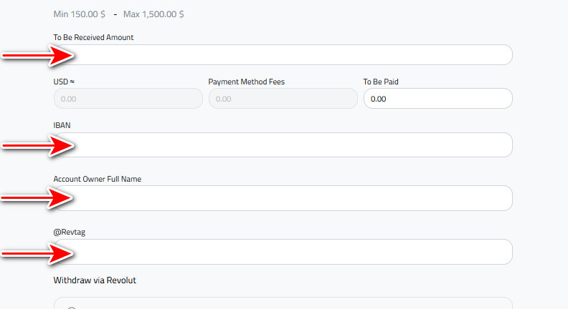The height and width of the screenshot is (309, 568).
Task: Click the Payment Method Fees field
Action: click(283, 98)
